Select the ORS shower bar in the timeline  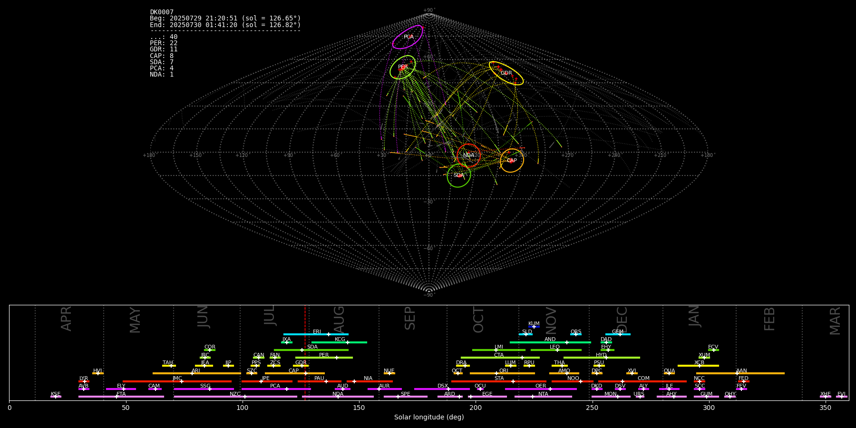click(x=576, y=334)
